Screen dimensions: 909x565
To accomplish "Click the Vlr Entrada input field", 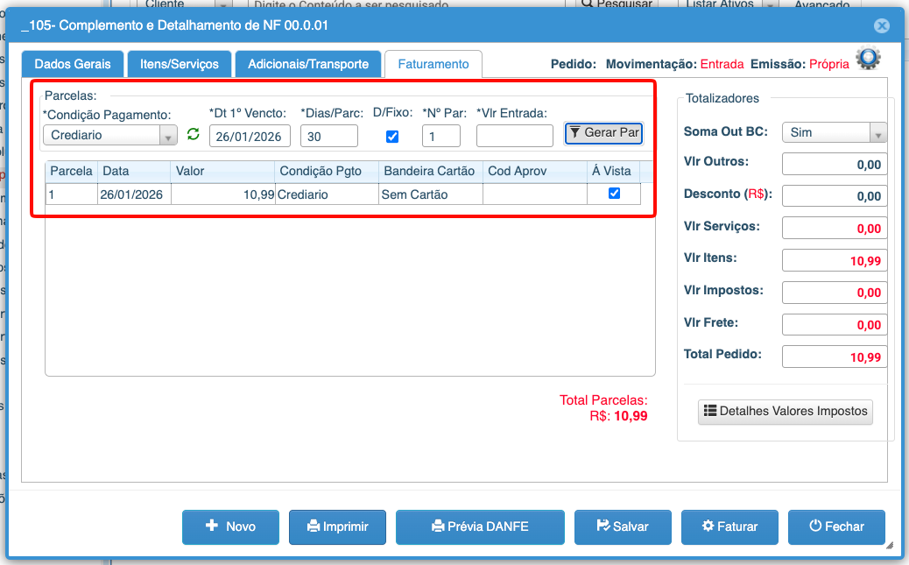I will (x=515, y=136).
